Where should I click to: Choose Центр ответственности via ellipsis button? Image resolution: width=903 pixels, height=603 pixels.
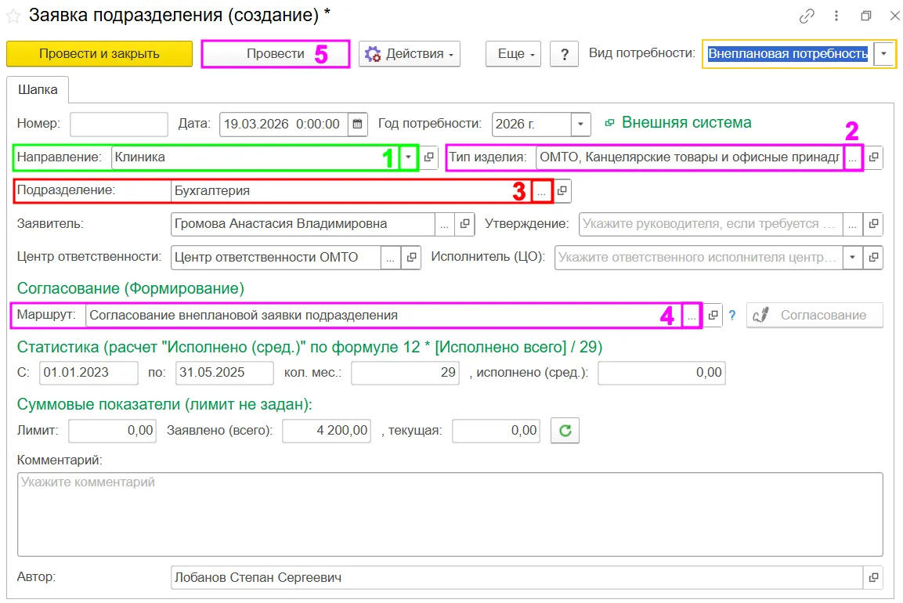pyautogui.click(x=391, y=258)
